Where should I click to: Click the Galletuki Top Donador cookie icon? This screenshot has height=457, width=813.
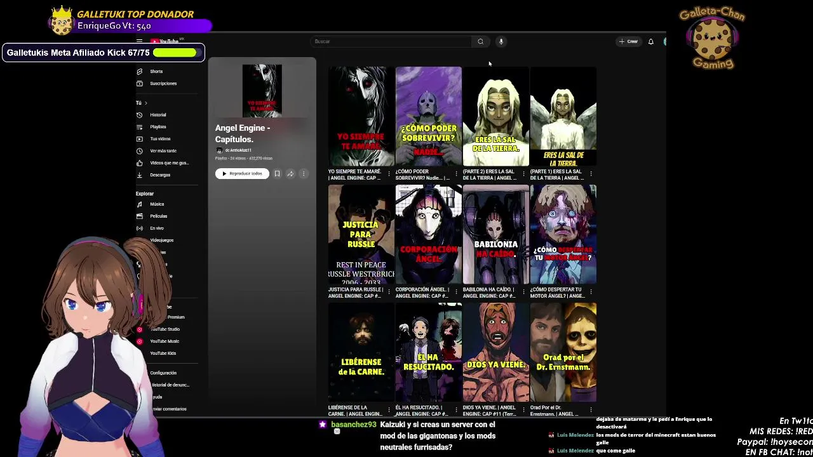(62, 22)
